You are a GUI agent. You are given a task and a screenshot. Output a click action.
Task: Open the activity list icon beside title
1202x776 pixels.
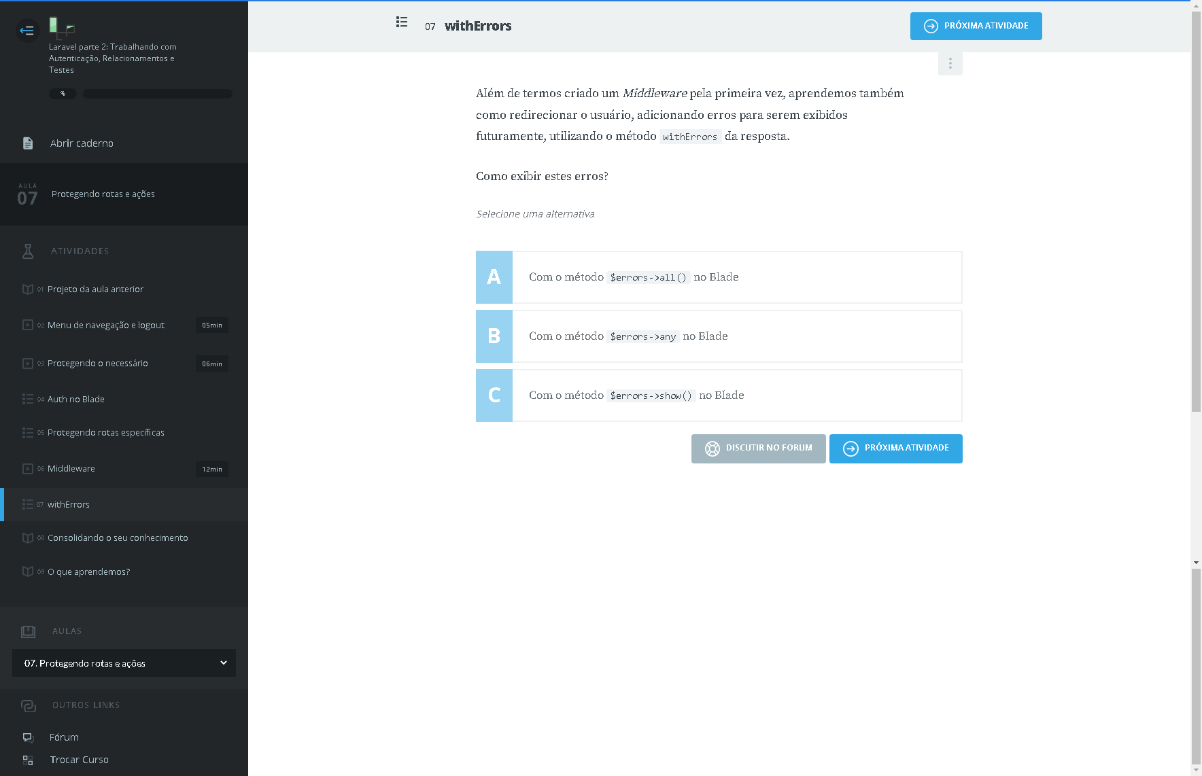tap(402, 22)
